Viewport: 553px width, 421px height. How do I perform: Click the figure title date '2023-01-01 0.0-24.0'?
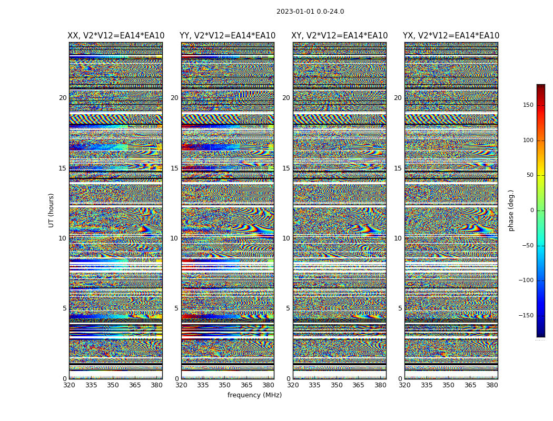coord(310,12)
